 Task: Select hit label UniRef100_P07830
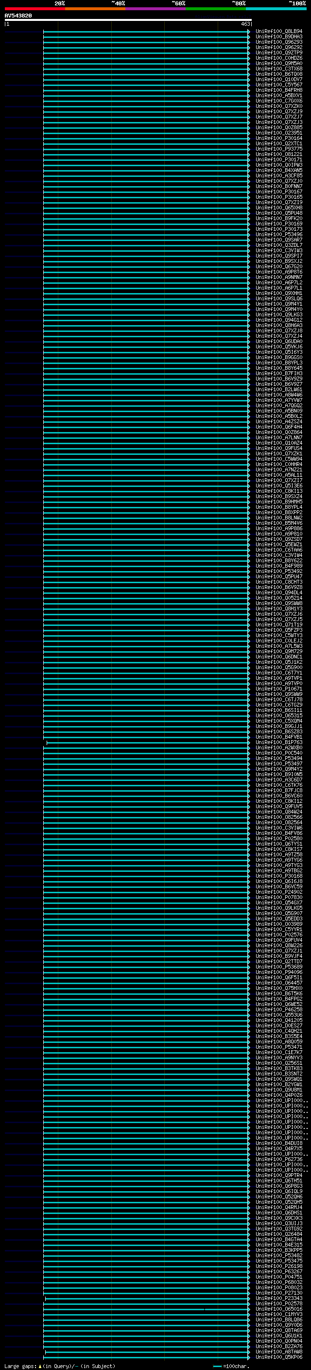coord(278,897)
